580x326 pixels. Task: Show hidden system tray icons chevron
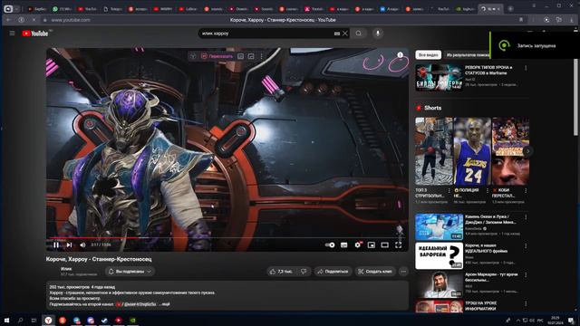517,320
